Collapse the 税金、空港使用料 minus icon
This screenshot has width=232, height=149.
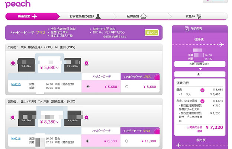pos(202,101)
